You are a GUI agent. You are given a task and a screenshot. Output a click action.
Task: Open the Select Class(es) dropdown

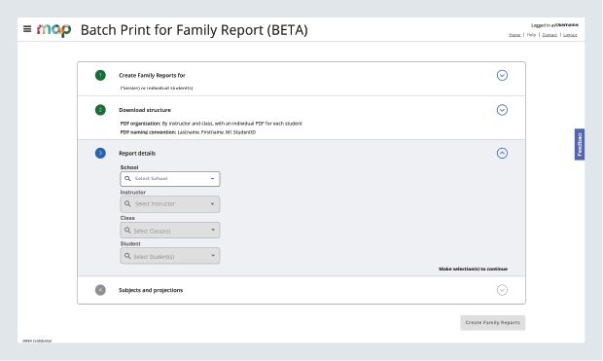click(x=170, y=231)
